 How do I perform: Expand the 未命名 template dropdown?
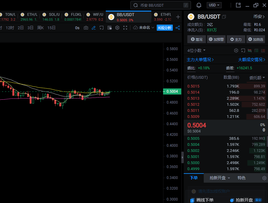point(153,28)
